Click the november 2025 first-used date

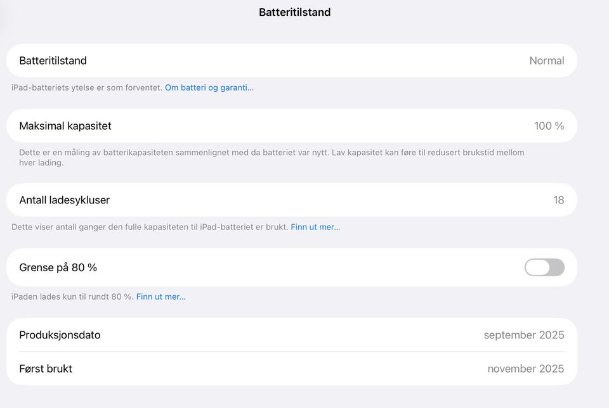coord(525,369)
